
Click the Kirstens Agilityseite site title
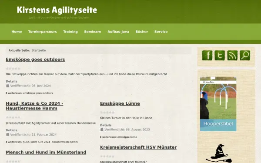(57, 10)
